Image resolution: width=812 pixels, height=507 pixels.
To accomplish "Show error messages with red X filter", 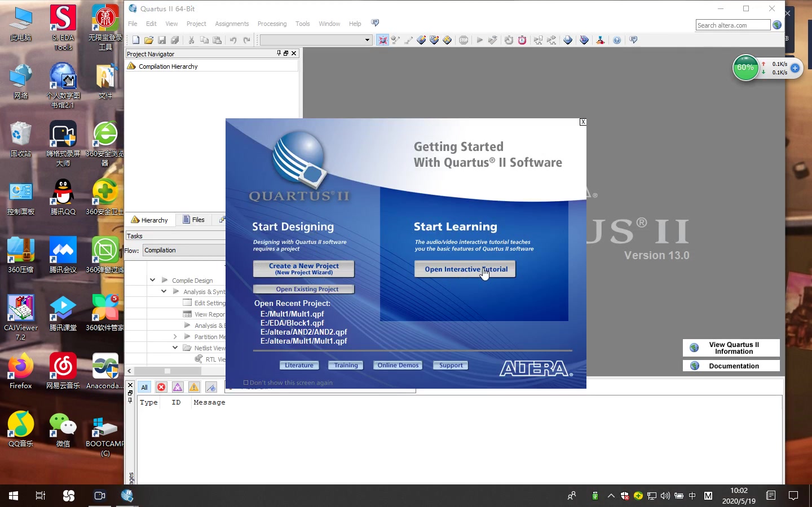I will (x=161, y=387).
